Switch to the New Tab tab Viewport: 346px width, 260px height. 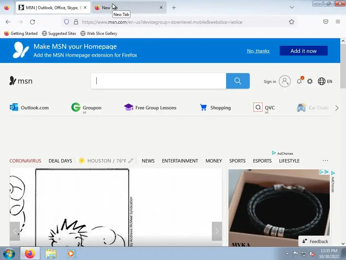point(129,7)
